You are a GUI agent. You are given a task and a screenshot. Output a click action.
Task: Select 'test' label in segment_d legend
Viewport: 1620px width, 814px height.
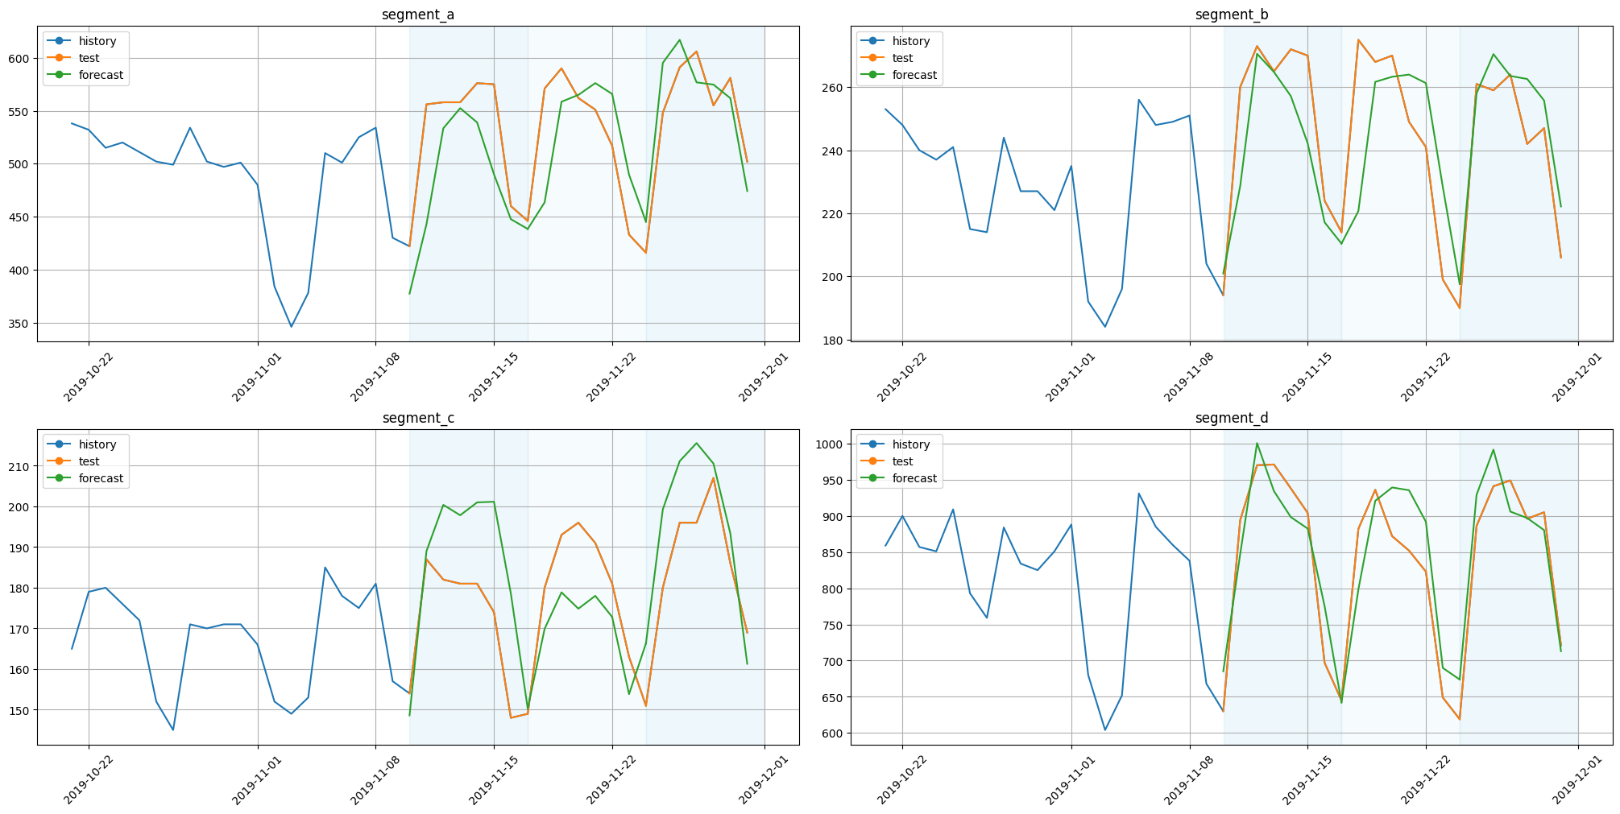pyautogui.click(x=903, y=461)
